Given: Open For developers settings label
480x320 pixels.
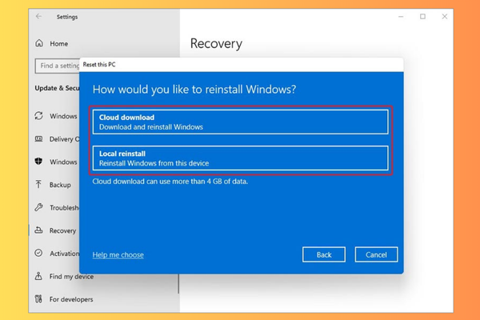Looking at the screenshot, I should [71, 299].
